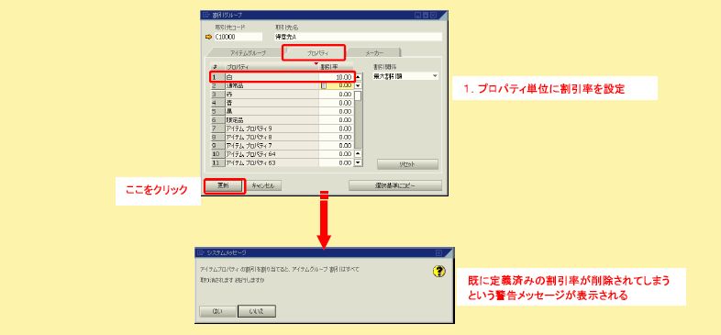Open the メーカー tab
Image resolution: width=721 pixels, height=335 pixels.
(x=374, y=53)
